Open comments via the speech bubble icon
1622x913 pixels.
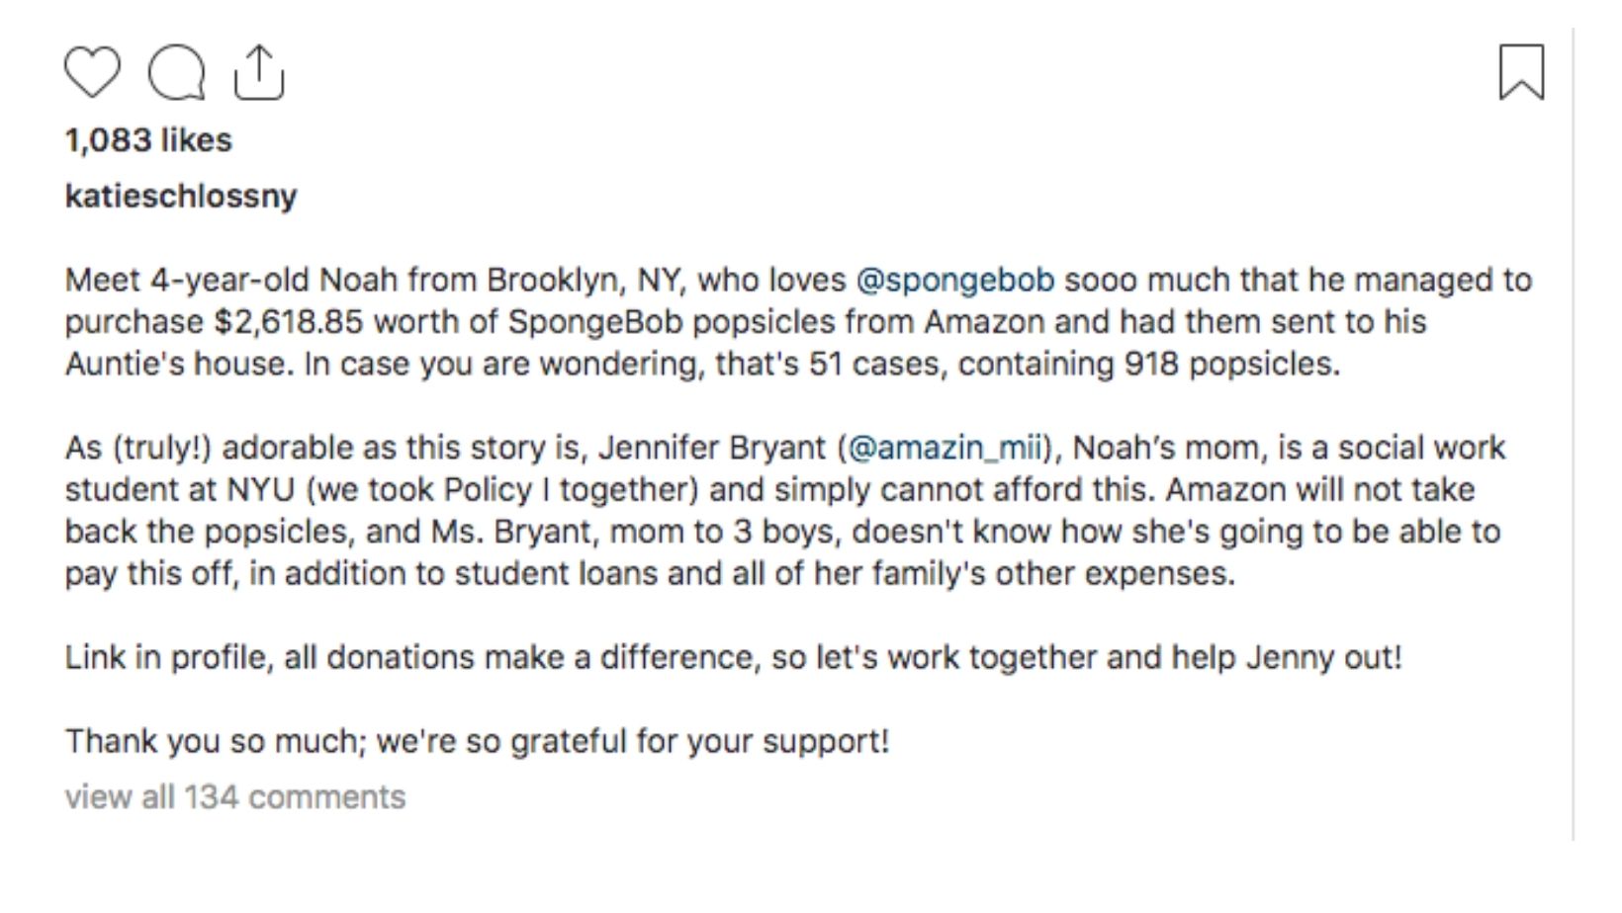click(x=177, y=73)
